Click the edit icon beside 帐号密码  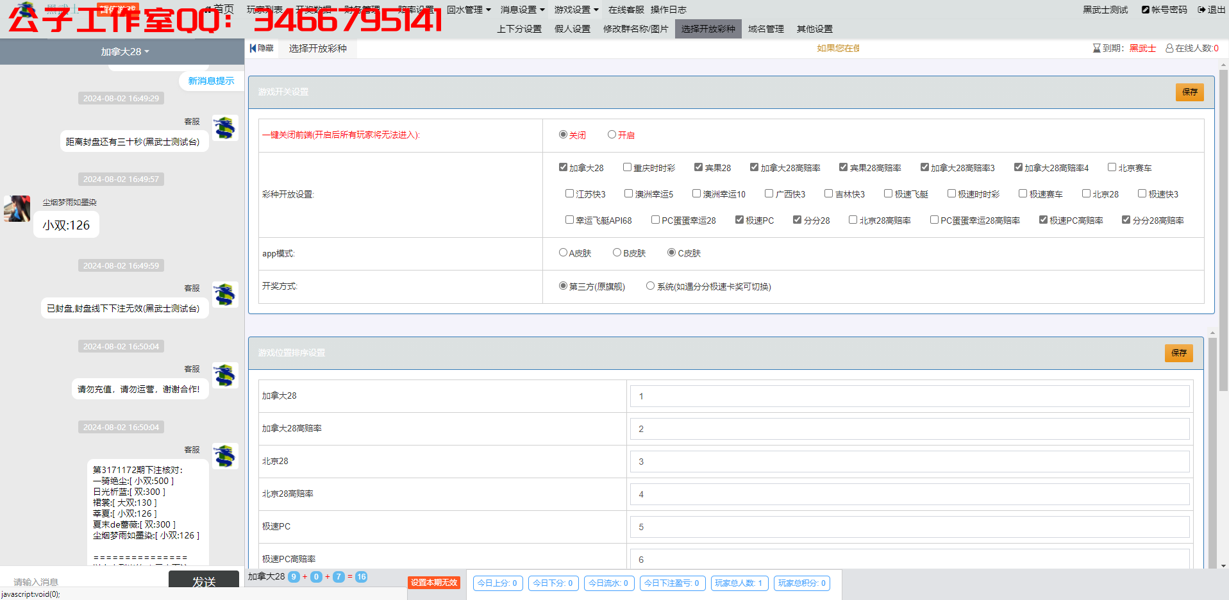(1146, 10)
